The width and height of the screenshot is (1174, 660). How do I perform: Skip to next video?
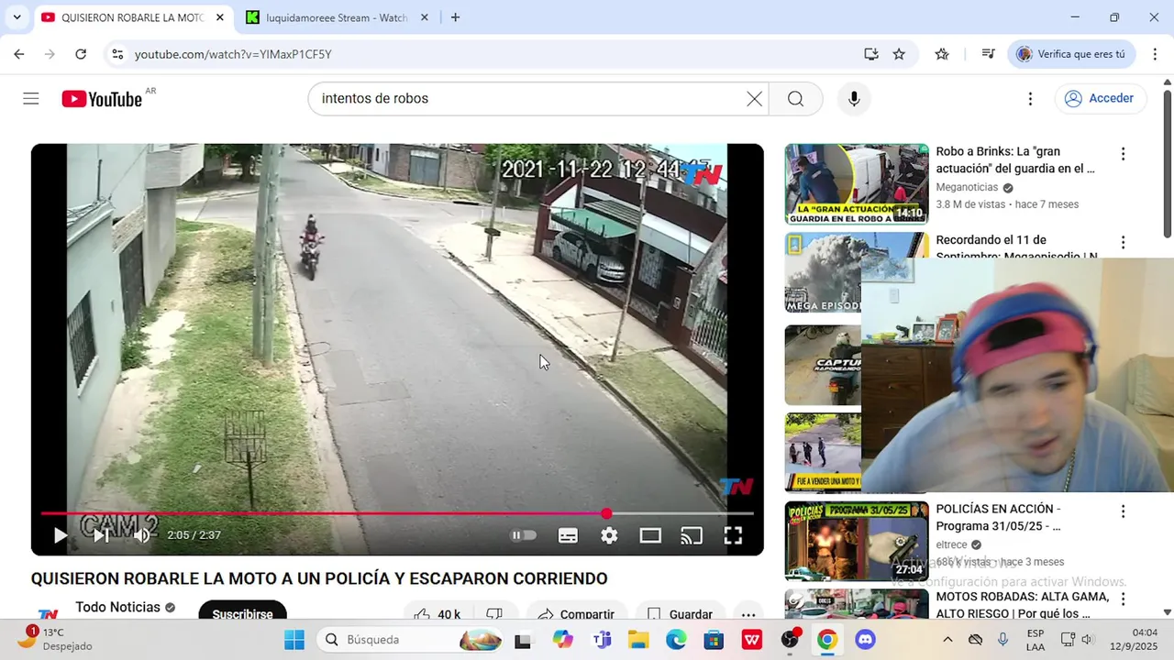click(x=101, y=535)
